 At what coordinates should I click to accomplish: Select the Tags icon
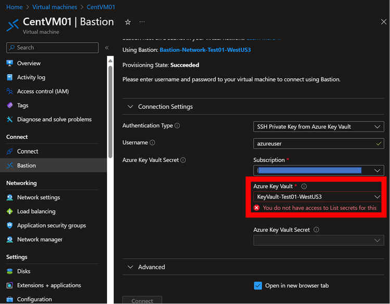(9, 105)
